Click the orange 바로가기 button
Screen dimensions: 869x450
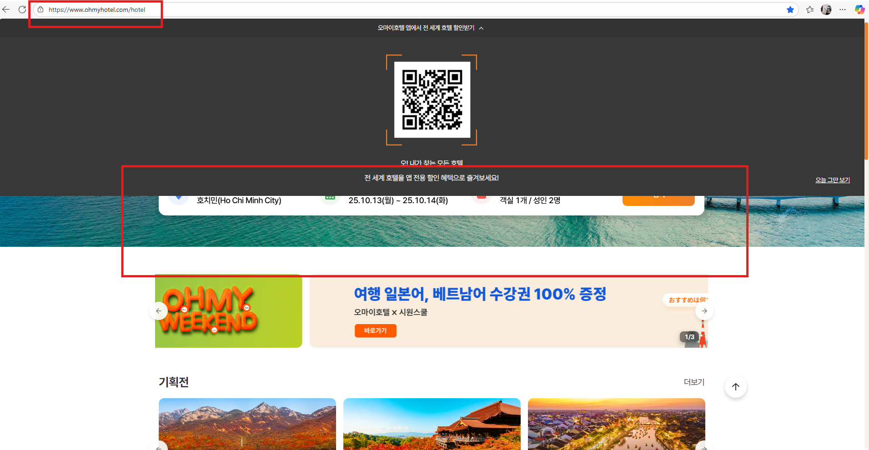click(376, 331)
